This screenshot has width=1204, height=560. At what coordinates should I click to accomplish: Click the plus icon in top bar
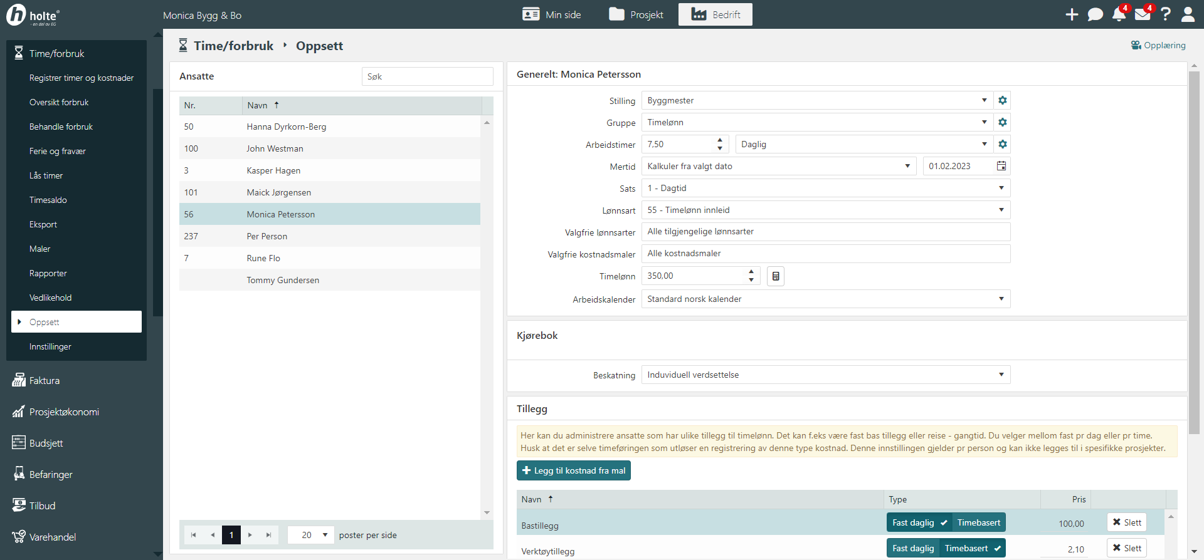coord(1072,14)
